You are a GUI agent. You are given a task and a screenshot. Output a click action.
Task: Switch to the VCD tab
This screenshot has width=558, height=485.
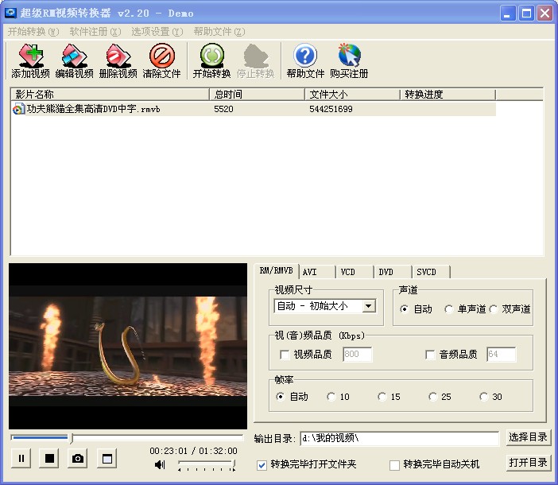click(x=355, y=272)
